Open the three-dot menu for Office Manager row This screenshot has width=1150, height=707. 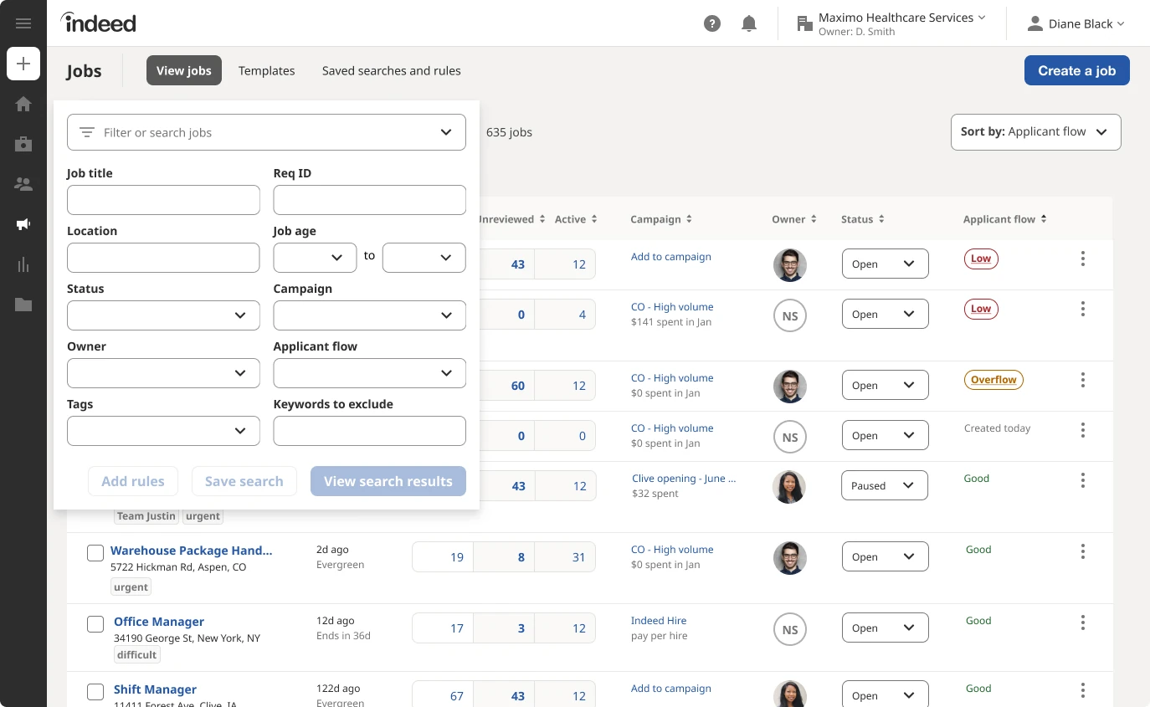[x=1083, y=622]
